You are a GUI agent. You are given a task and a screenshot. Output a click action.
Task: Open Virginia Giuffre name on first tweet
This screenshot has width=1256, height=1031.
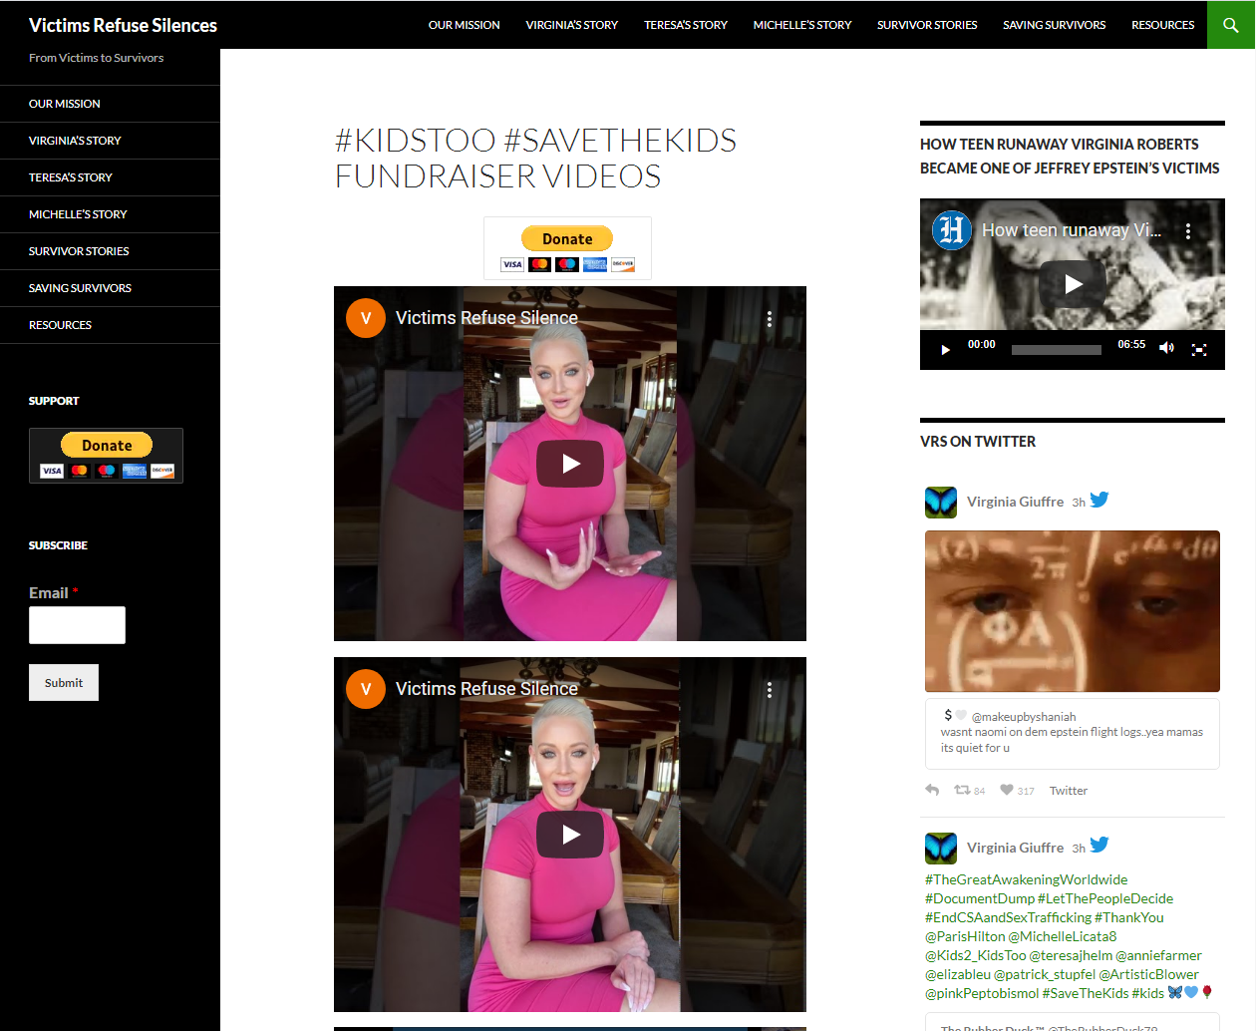coord(1015,502)
